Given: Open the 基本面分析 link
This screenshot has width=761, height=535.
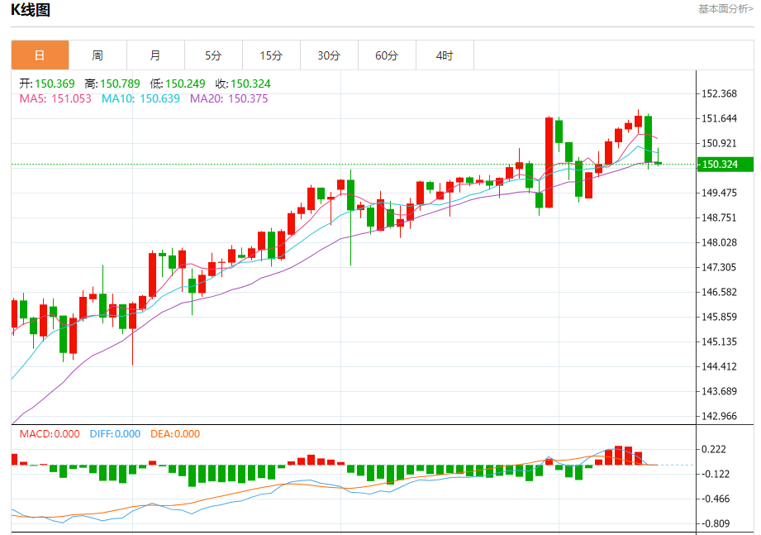Looking at the screenshot, I should click(725, 9).
